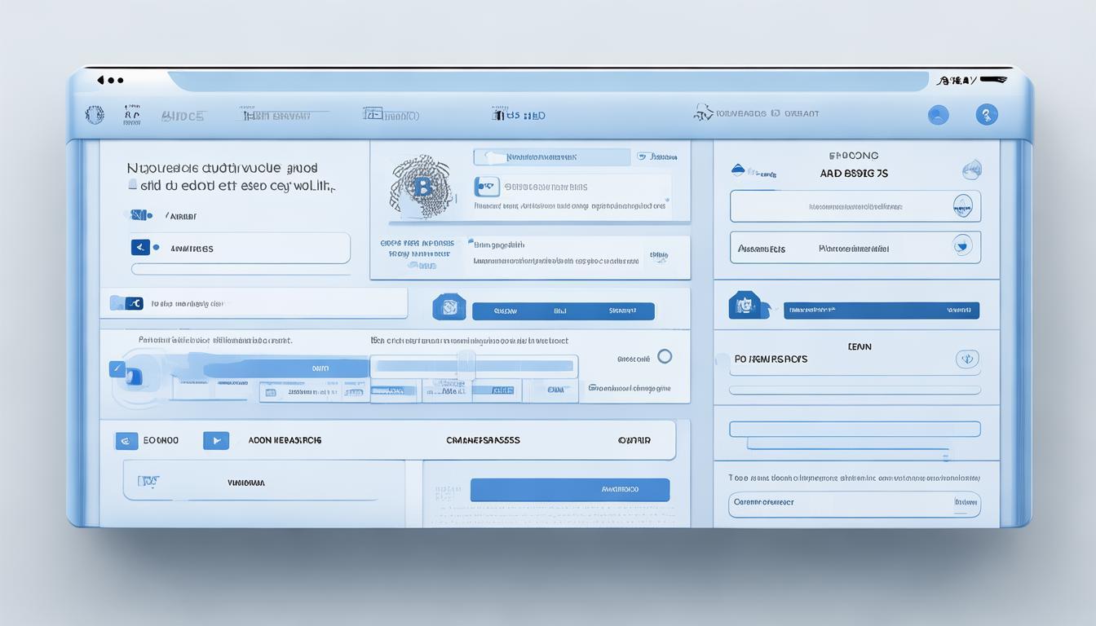
Task: Click the fingerprint-style B logo image
Action: tap(420, 187)
